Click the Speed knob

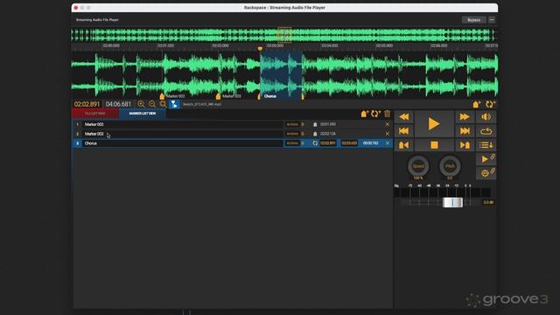point(418,166)
